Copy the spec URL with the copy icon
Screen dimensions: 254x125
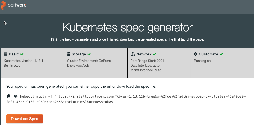point(9,96)
